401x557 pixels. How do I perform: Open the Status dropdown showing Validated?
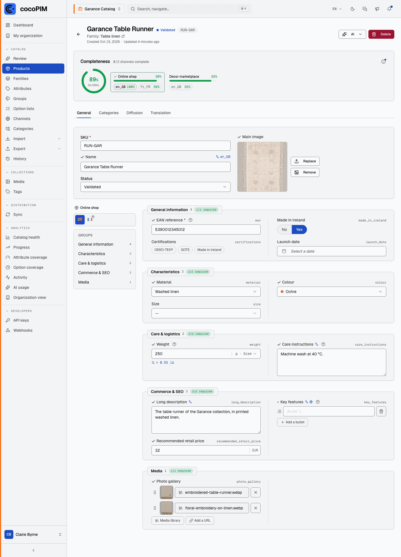[x=155, y=187]
